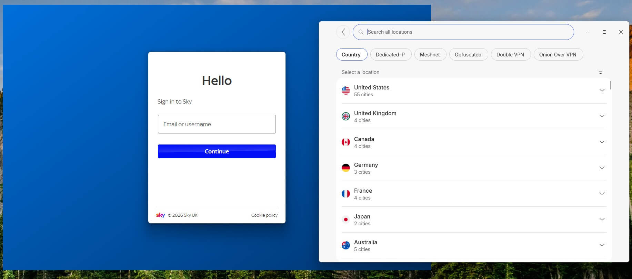Image resolution: width=632 pixels, height=279 pixels.
Task: Select the Obfuscated filter tab
Action: [468, 55]
